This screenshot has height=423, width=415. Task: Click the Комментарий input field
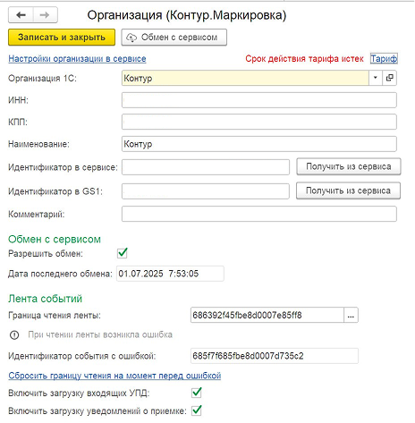pos(259,214)
